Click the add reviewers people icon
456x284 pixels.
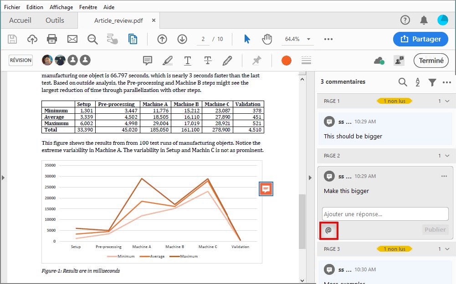click(x=399, y=61)
